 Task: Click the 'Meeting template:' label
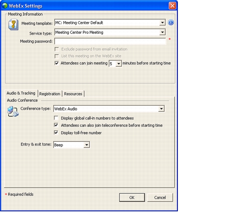click(37, 23)
